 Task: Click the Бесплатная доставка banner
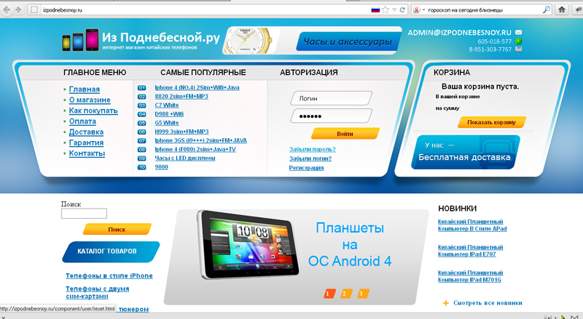tap(465, 152)
